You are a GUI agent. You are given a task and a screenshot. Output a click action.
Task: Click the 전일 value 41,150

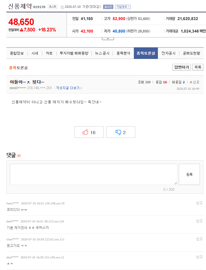[x=87, y=19]
